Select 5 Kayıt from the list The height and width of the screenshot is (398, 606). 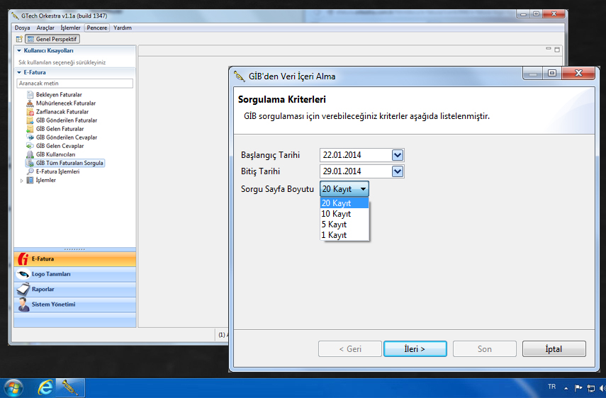click(344, 224)
